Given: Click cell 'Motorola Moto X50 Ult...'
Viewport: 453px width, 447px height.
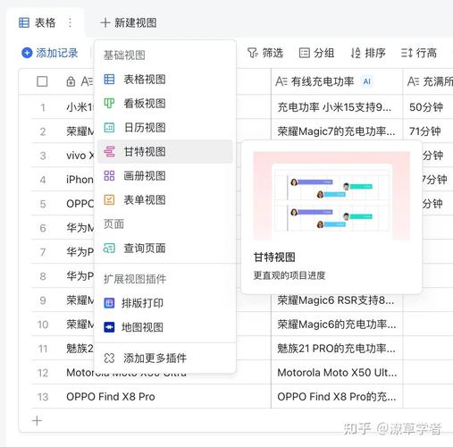Looking at the screenshot, I should pyautogui.click(x=337, y=373).
